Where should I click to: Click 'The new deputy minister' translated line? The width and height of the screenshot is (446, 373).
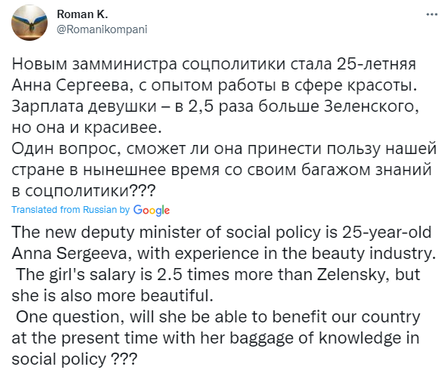(116, 233)
